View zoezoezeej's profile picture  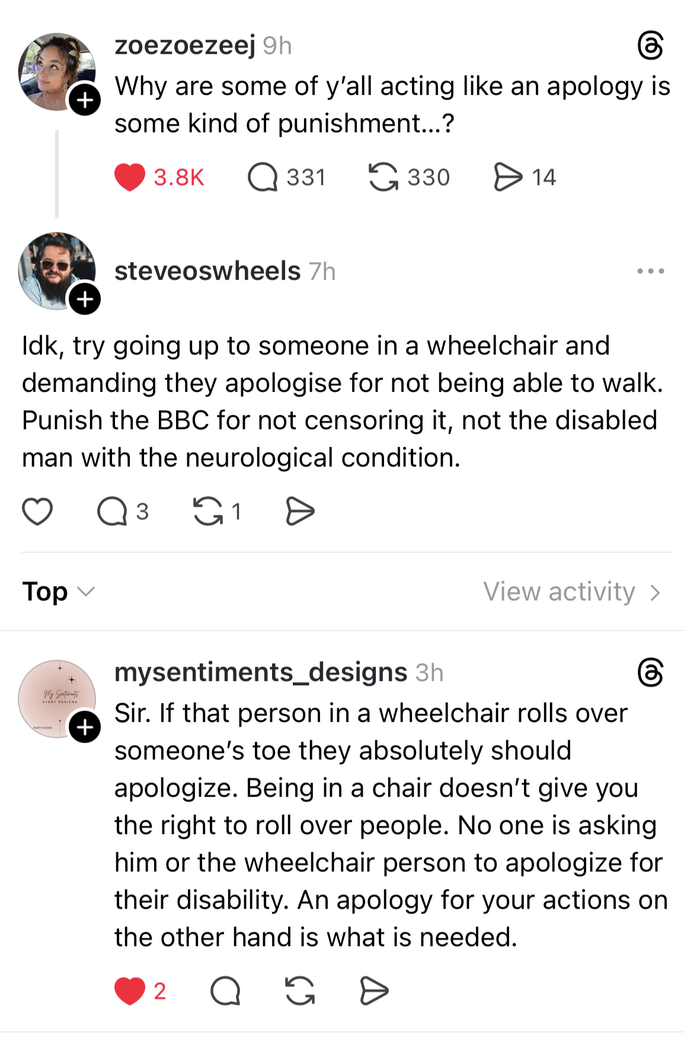(x=53, y=70)
